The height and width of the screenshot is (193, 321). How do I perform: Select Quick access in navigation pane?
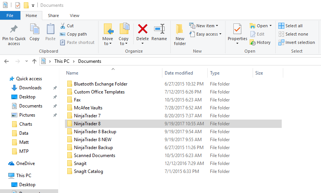(29, 79)
